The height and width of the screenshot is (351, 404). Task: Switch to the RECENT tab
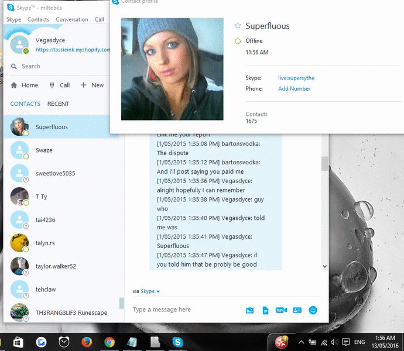point(58,104)
